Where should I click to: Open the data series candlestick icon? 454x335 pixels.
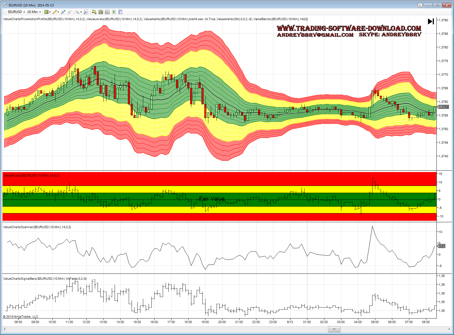pos(100,12)
